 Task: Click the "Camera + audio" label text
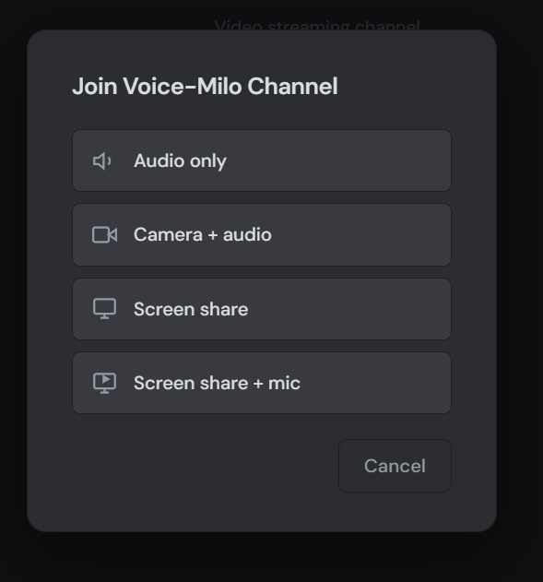click(203, 235)
